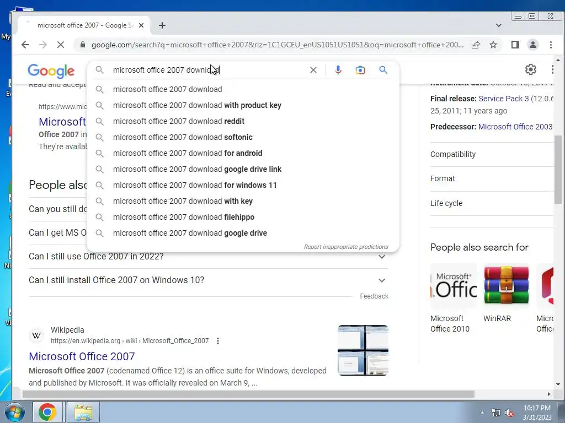This screenshot has height=423, width=565.
Task: Open 'Service Pack 3' link
Action: pos(503,99)
